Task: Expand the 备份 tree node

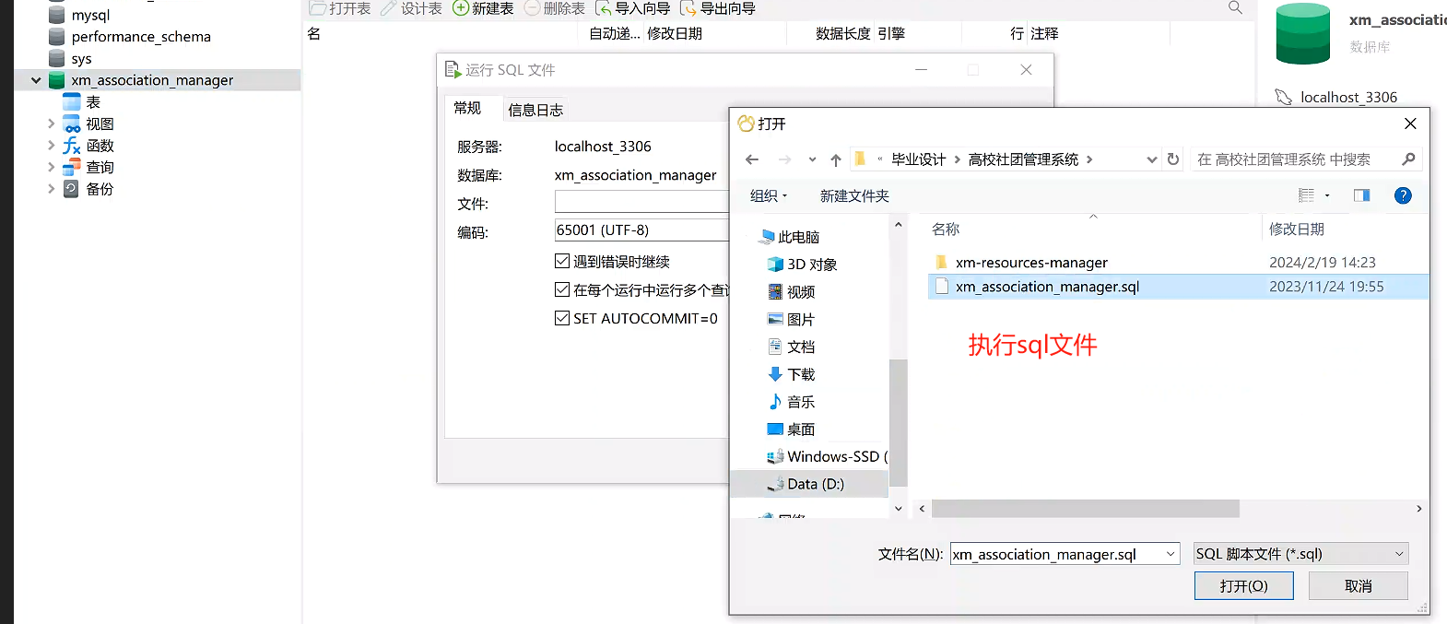Action: [52, 189]
